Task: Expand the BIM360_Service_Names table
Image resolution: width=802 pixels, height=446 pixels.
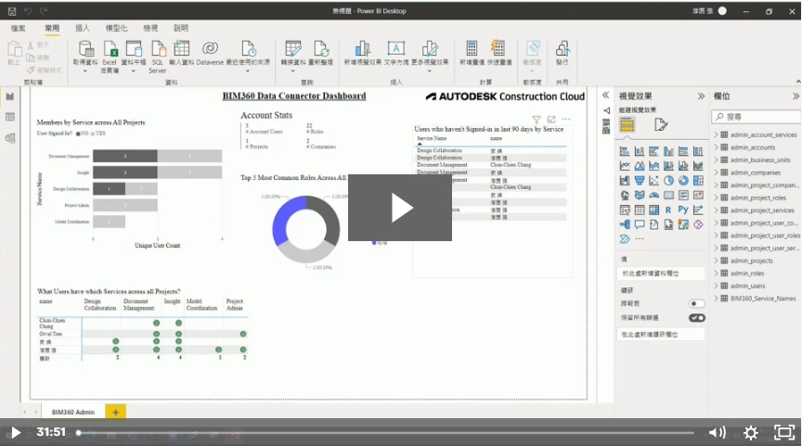Action: click(x=716, y=299)
